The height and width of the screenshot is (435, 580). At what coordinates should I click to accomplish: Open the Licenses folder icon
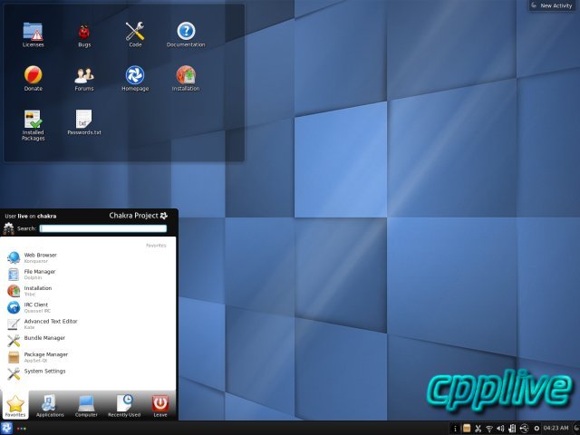pos(33,34)
